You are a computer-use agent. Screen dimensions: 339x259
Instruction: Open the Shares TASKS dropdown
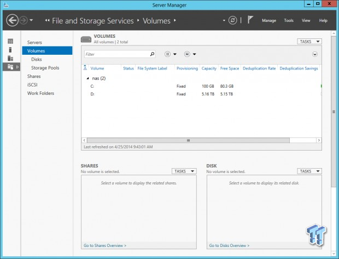[x=184, y=171]
